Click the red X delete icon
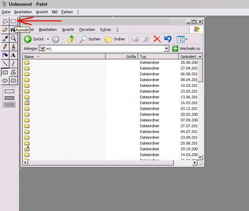This screenshot has width=249, height=211. pyautogui.click(x=157, y=39)
